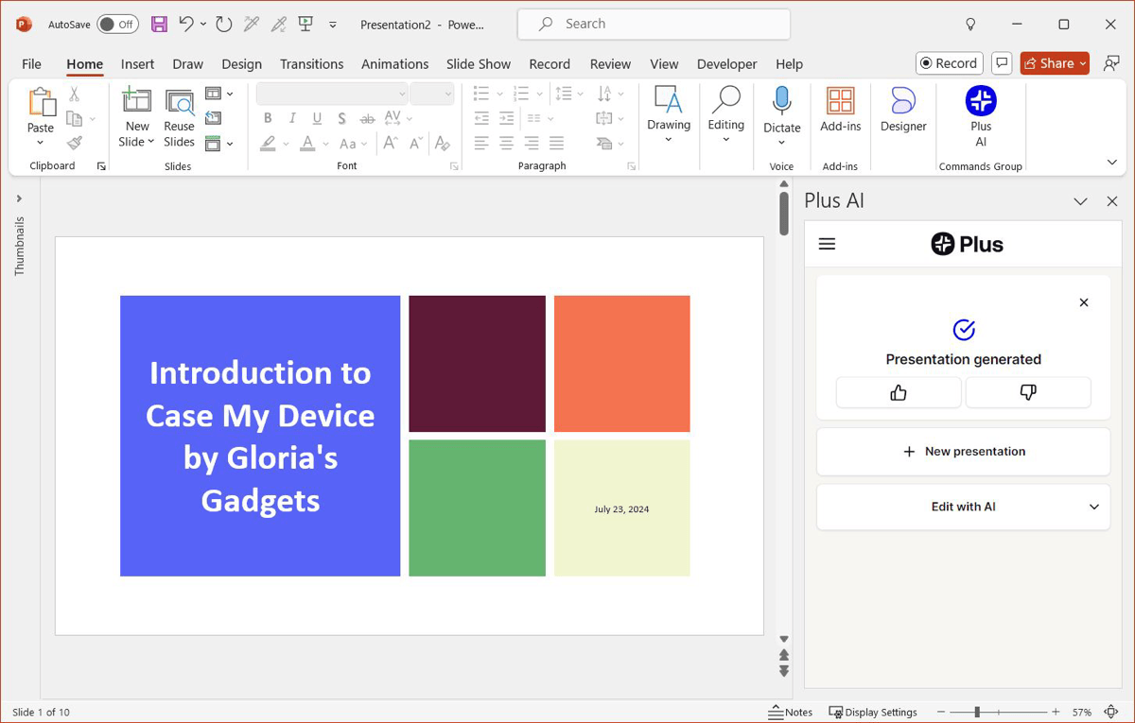Screen dimensions: 1135x723
Task: Select the slide title text box
Action: [260, 436]
